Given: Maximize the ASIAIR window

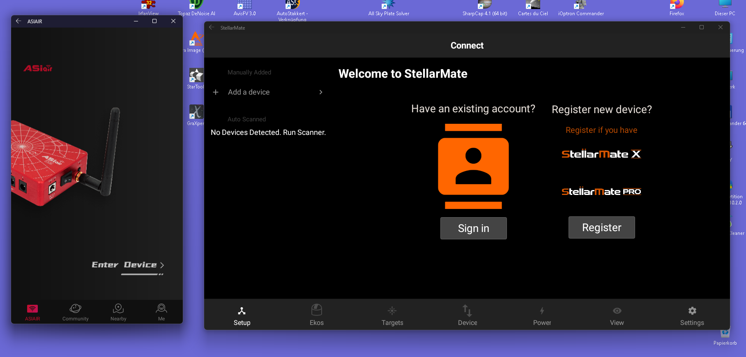Looking at the screenshot, I should (x=154, y=21).
